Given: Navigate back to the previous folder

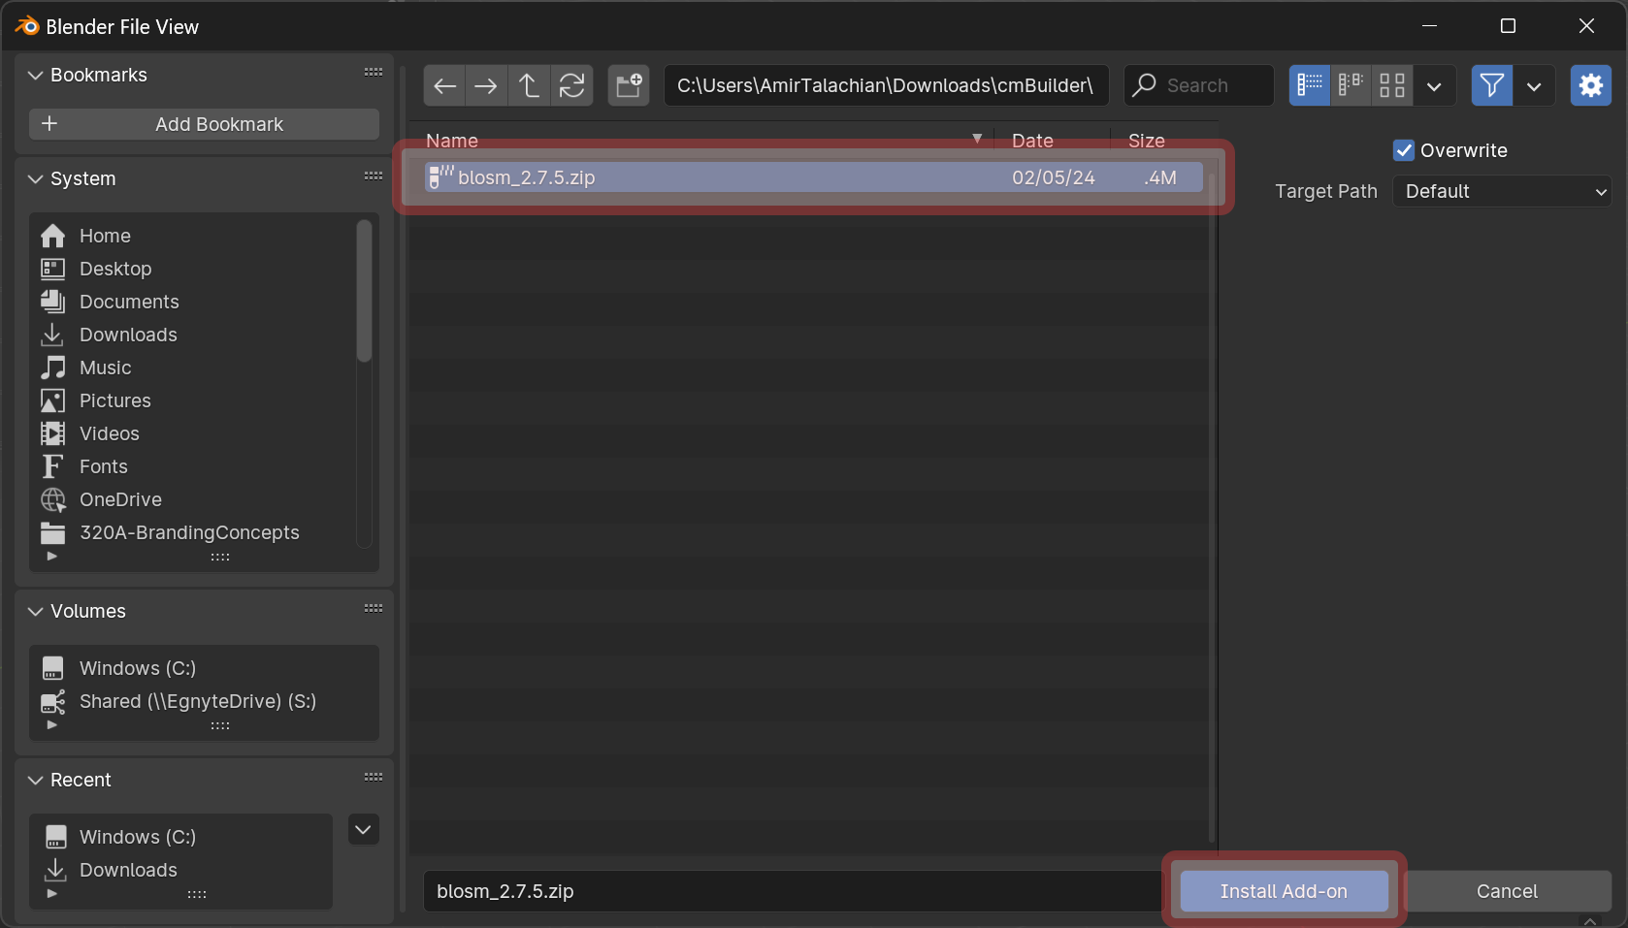Looking at the screenshot, I should point(443,85).
